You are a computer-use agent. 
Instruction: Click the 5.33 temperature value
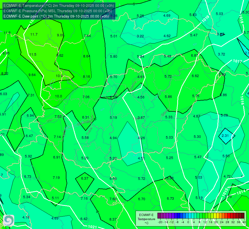pyautogui.click(x=169, y=117)
